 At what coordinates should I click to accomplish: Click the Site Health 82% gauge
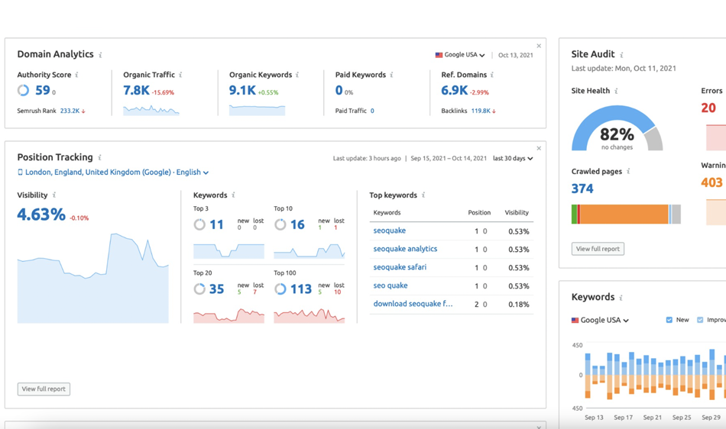[x=617, y=130]
